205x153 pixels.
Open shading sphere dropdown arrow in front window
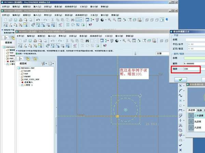pyautogui.click(x=120, y=41)
